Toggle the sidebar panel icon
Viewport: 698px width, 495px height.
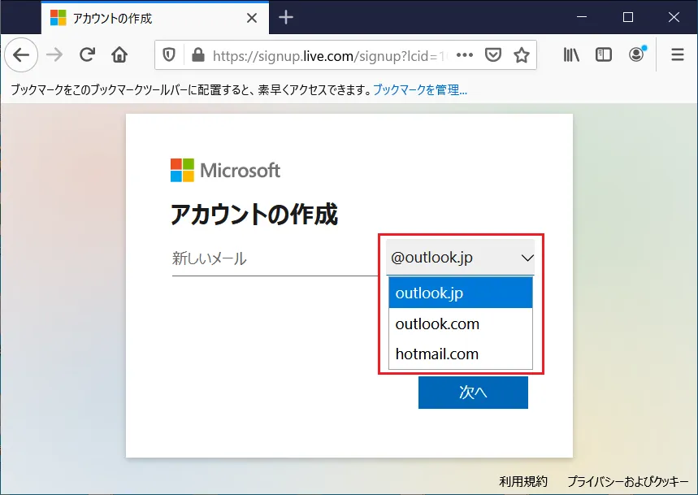coord(604,54)
